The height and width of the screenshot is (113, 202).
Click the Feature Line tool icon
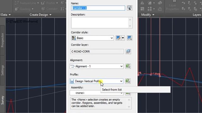(17, 3)
